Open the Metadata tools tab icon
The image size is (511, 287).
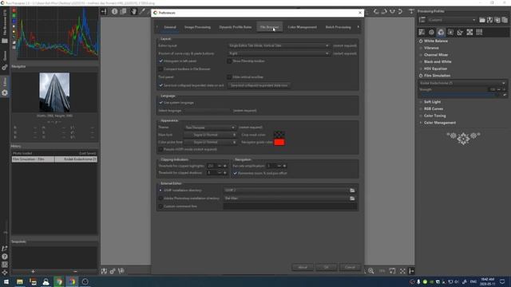click(479, 32)
